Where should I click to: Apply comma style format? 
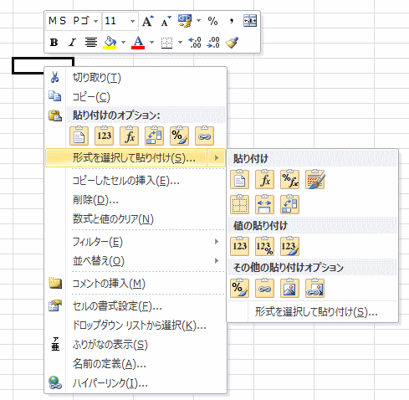(231, 21)
